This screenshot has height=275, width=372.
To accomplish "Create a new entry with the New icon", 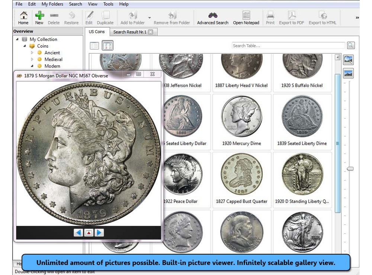I will coord(39,17).
